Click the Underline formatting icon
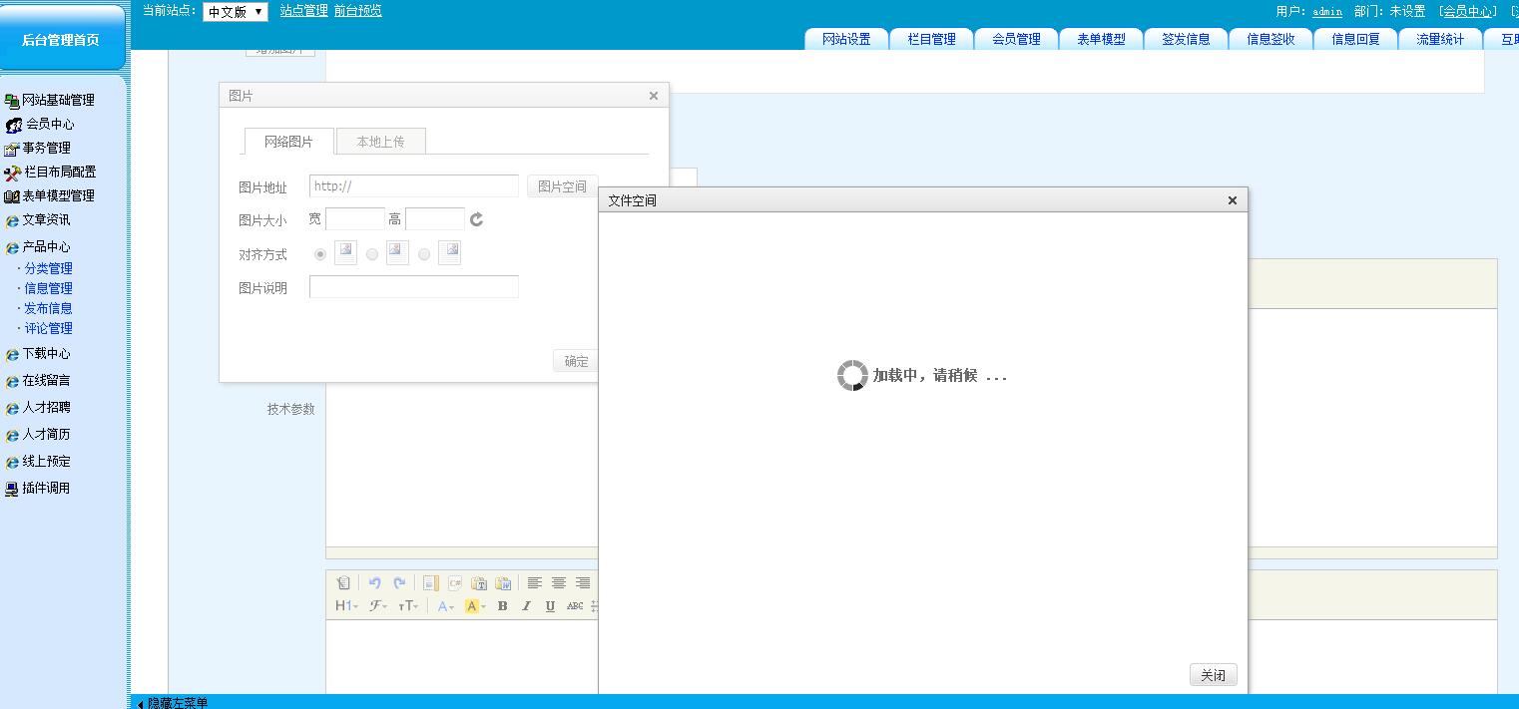Image resolution: width=1519 pixels, height=709 pixels. coord(550,606)
